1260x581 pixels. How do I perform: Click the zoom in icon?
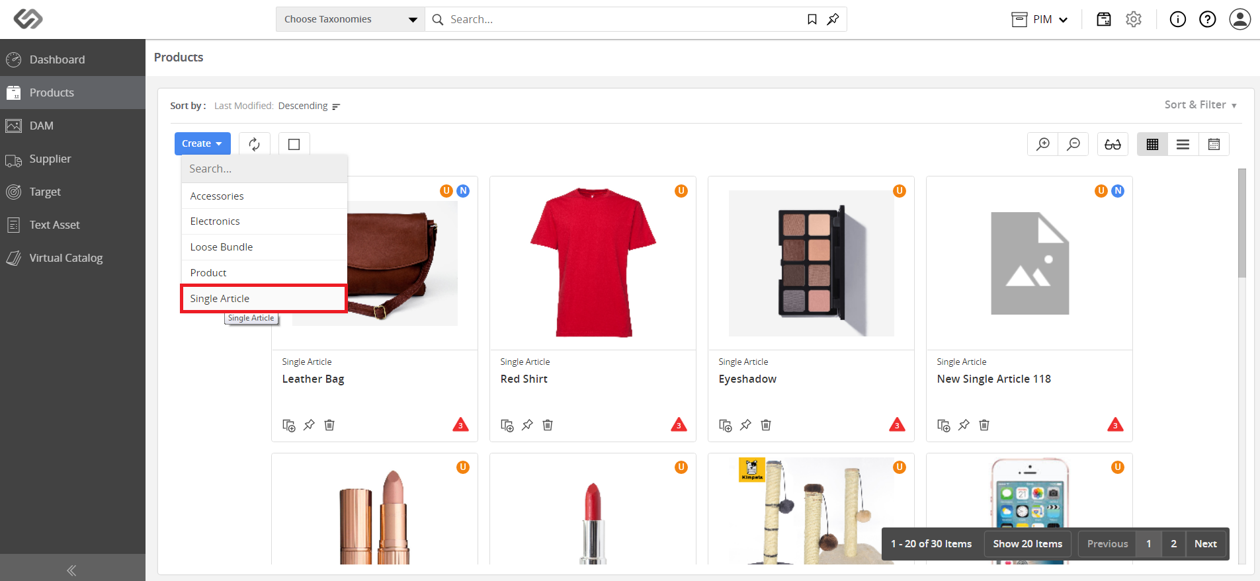pos(1043,144)
